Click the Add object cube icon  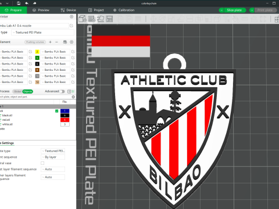click(x=83, y=19)
